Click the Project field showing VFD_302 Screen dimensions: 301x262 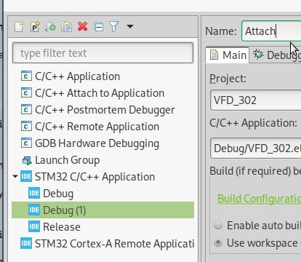[x=256, y=100]
